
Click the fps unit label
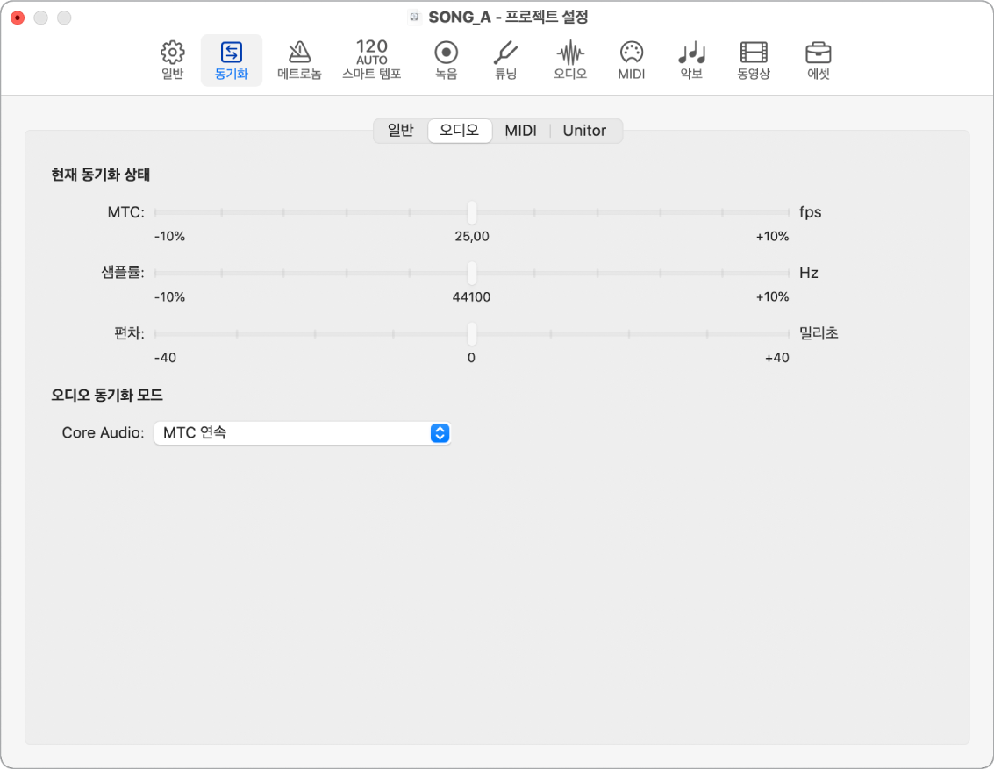point(810,212)
